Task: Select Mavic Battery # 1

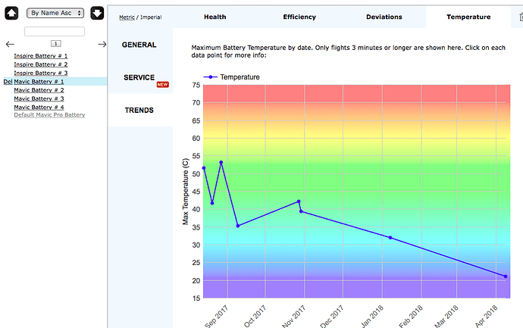Action: tap(39, 81)
